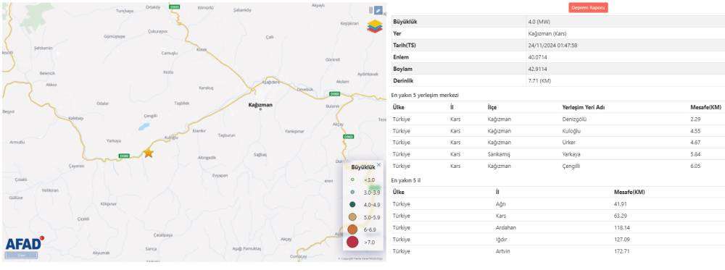Image resolution: width=725 pixels, height=270 pixels.
Task: Click the red >7.0 magnitude circle
Action: point(352,242)
